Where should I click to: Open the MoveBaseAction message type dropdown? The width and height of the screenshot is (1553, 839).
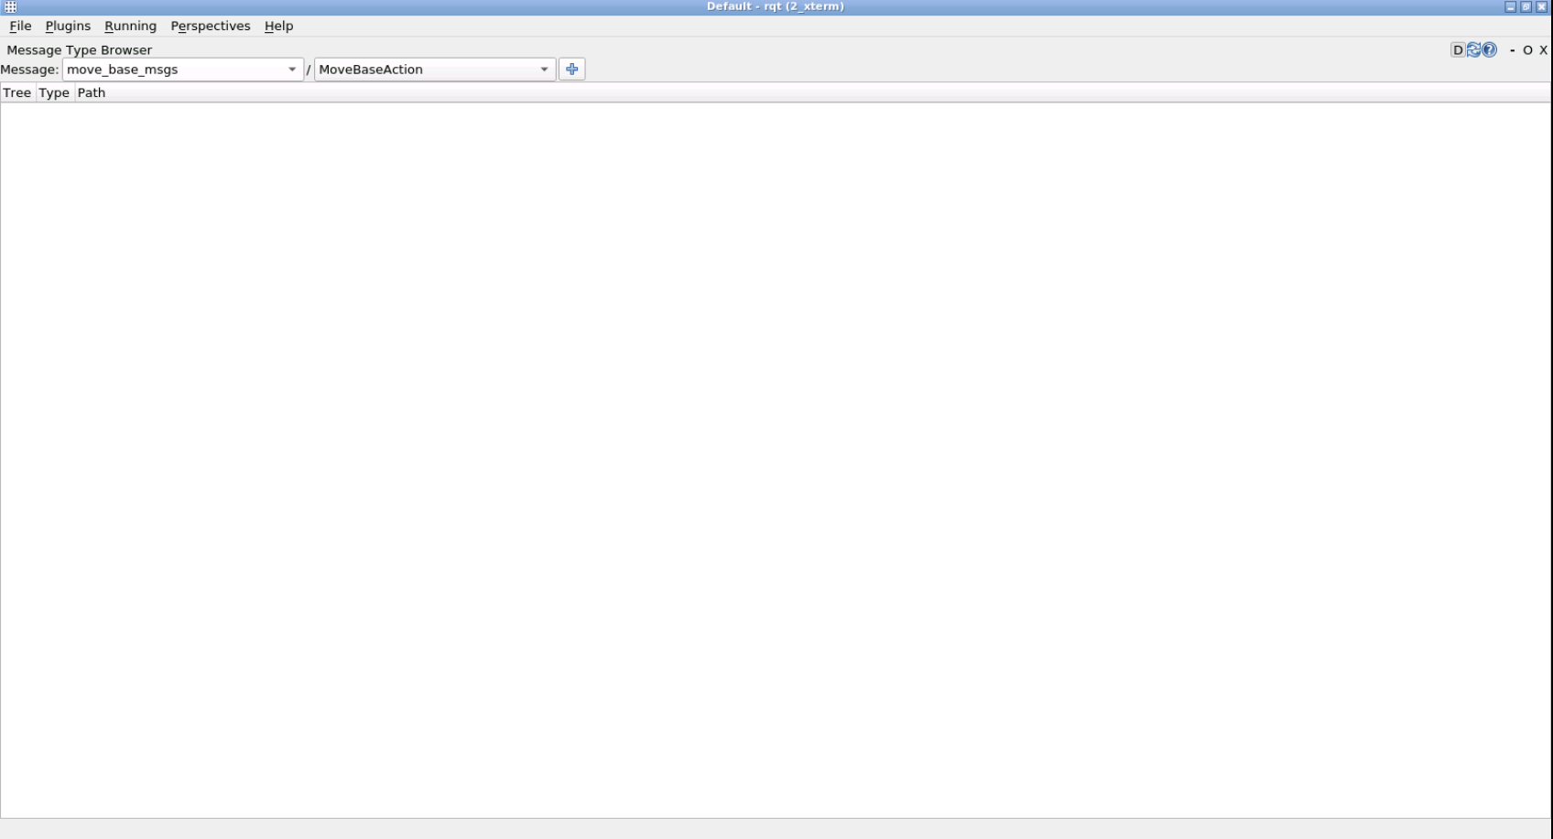[x=435, y=70]
